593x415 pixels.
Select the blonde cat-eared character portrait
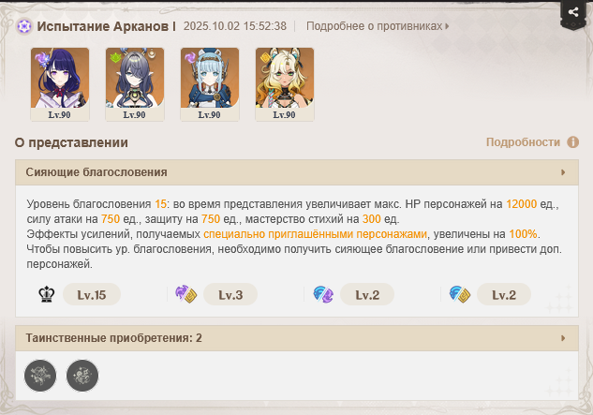click(x=285, y=84)
